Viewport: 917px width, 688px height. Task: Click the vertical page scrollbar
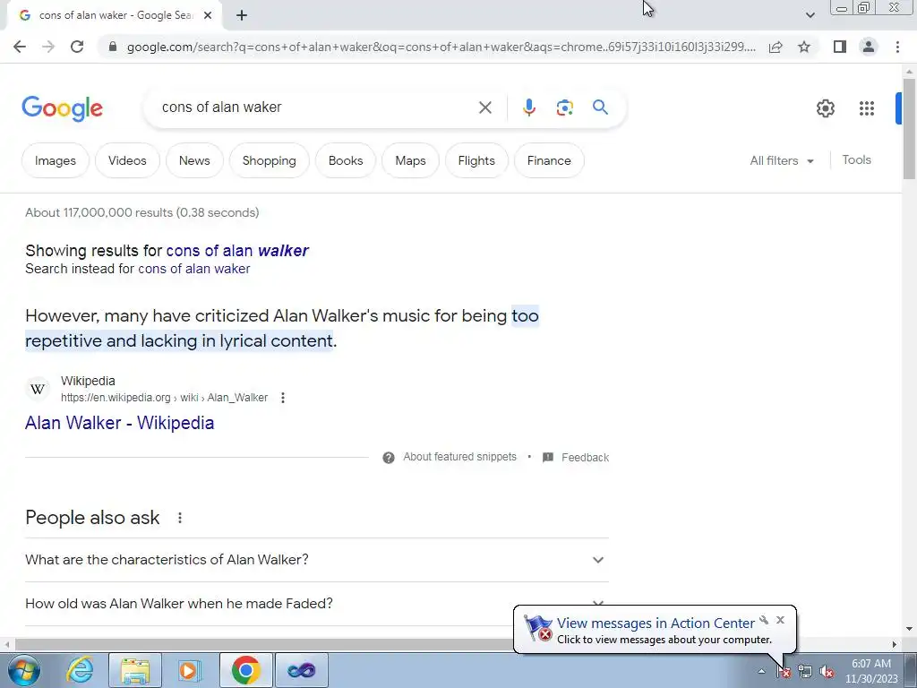coord(908,129)
